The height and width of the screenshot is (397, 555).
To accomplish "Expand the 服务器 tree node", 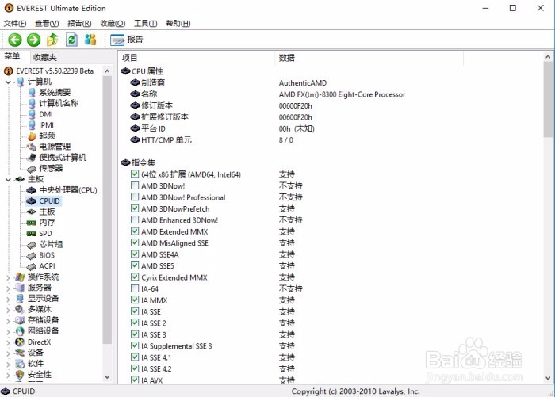I will 8,288.
